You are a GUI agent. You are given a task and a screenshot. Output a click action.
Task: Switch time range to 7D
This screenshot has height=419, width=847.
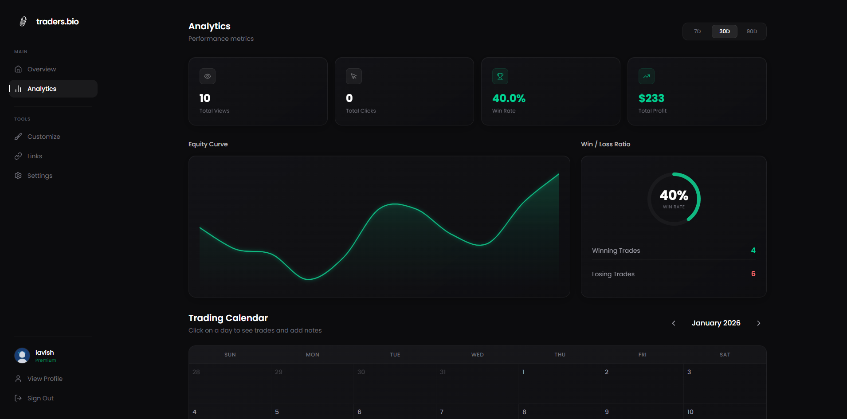[697, 31]
